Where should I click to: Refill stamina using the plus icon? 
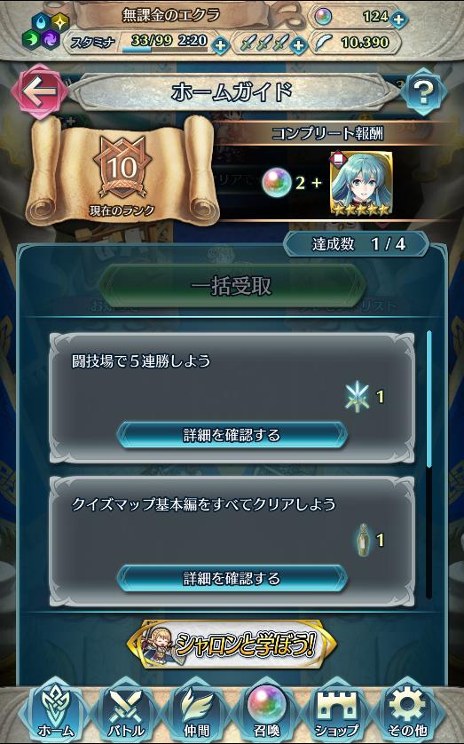(x=220, y=46)
